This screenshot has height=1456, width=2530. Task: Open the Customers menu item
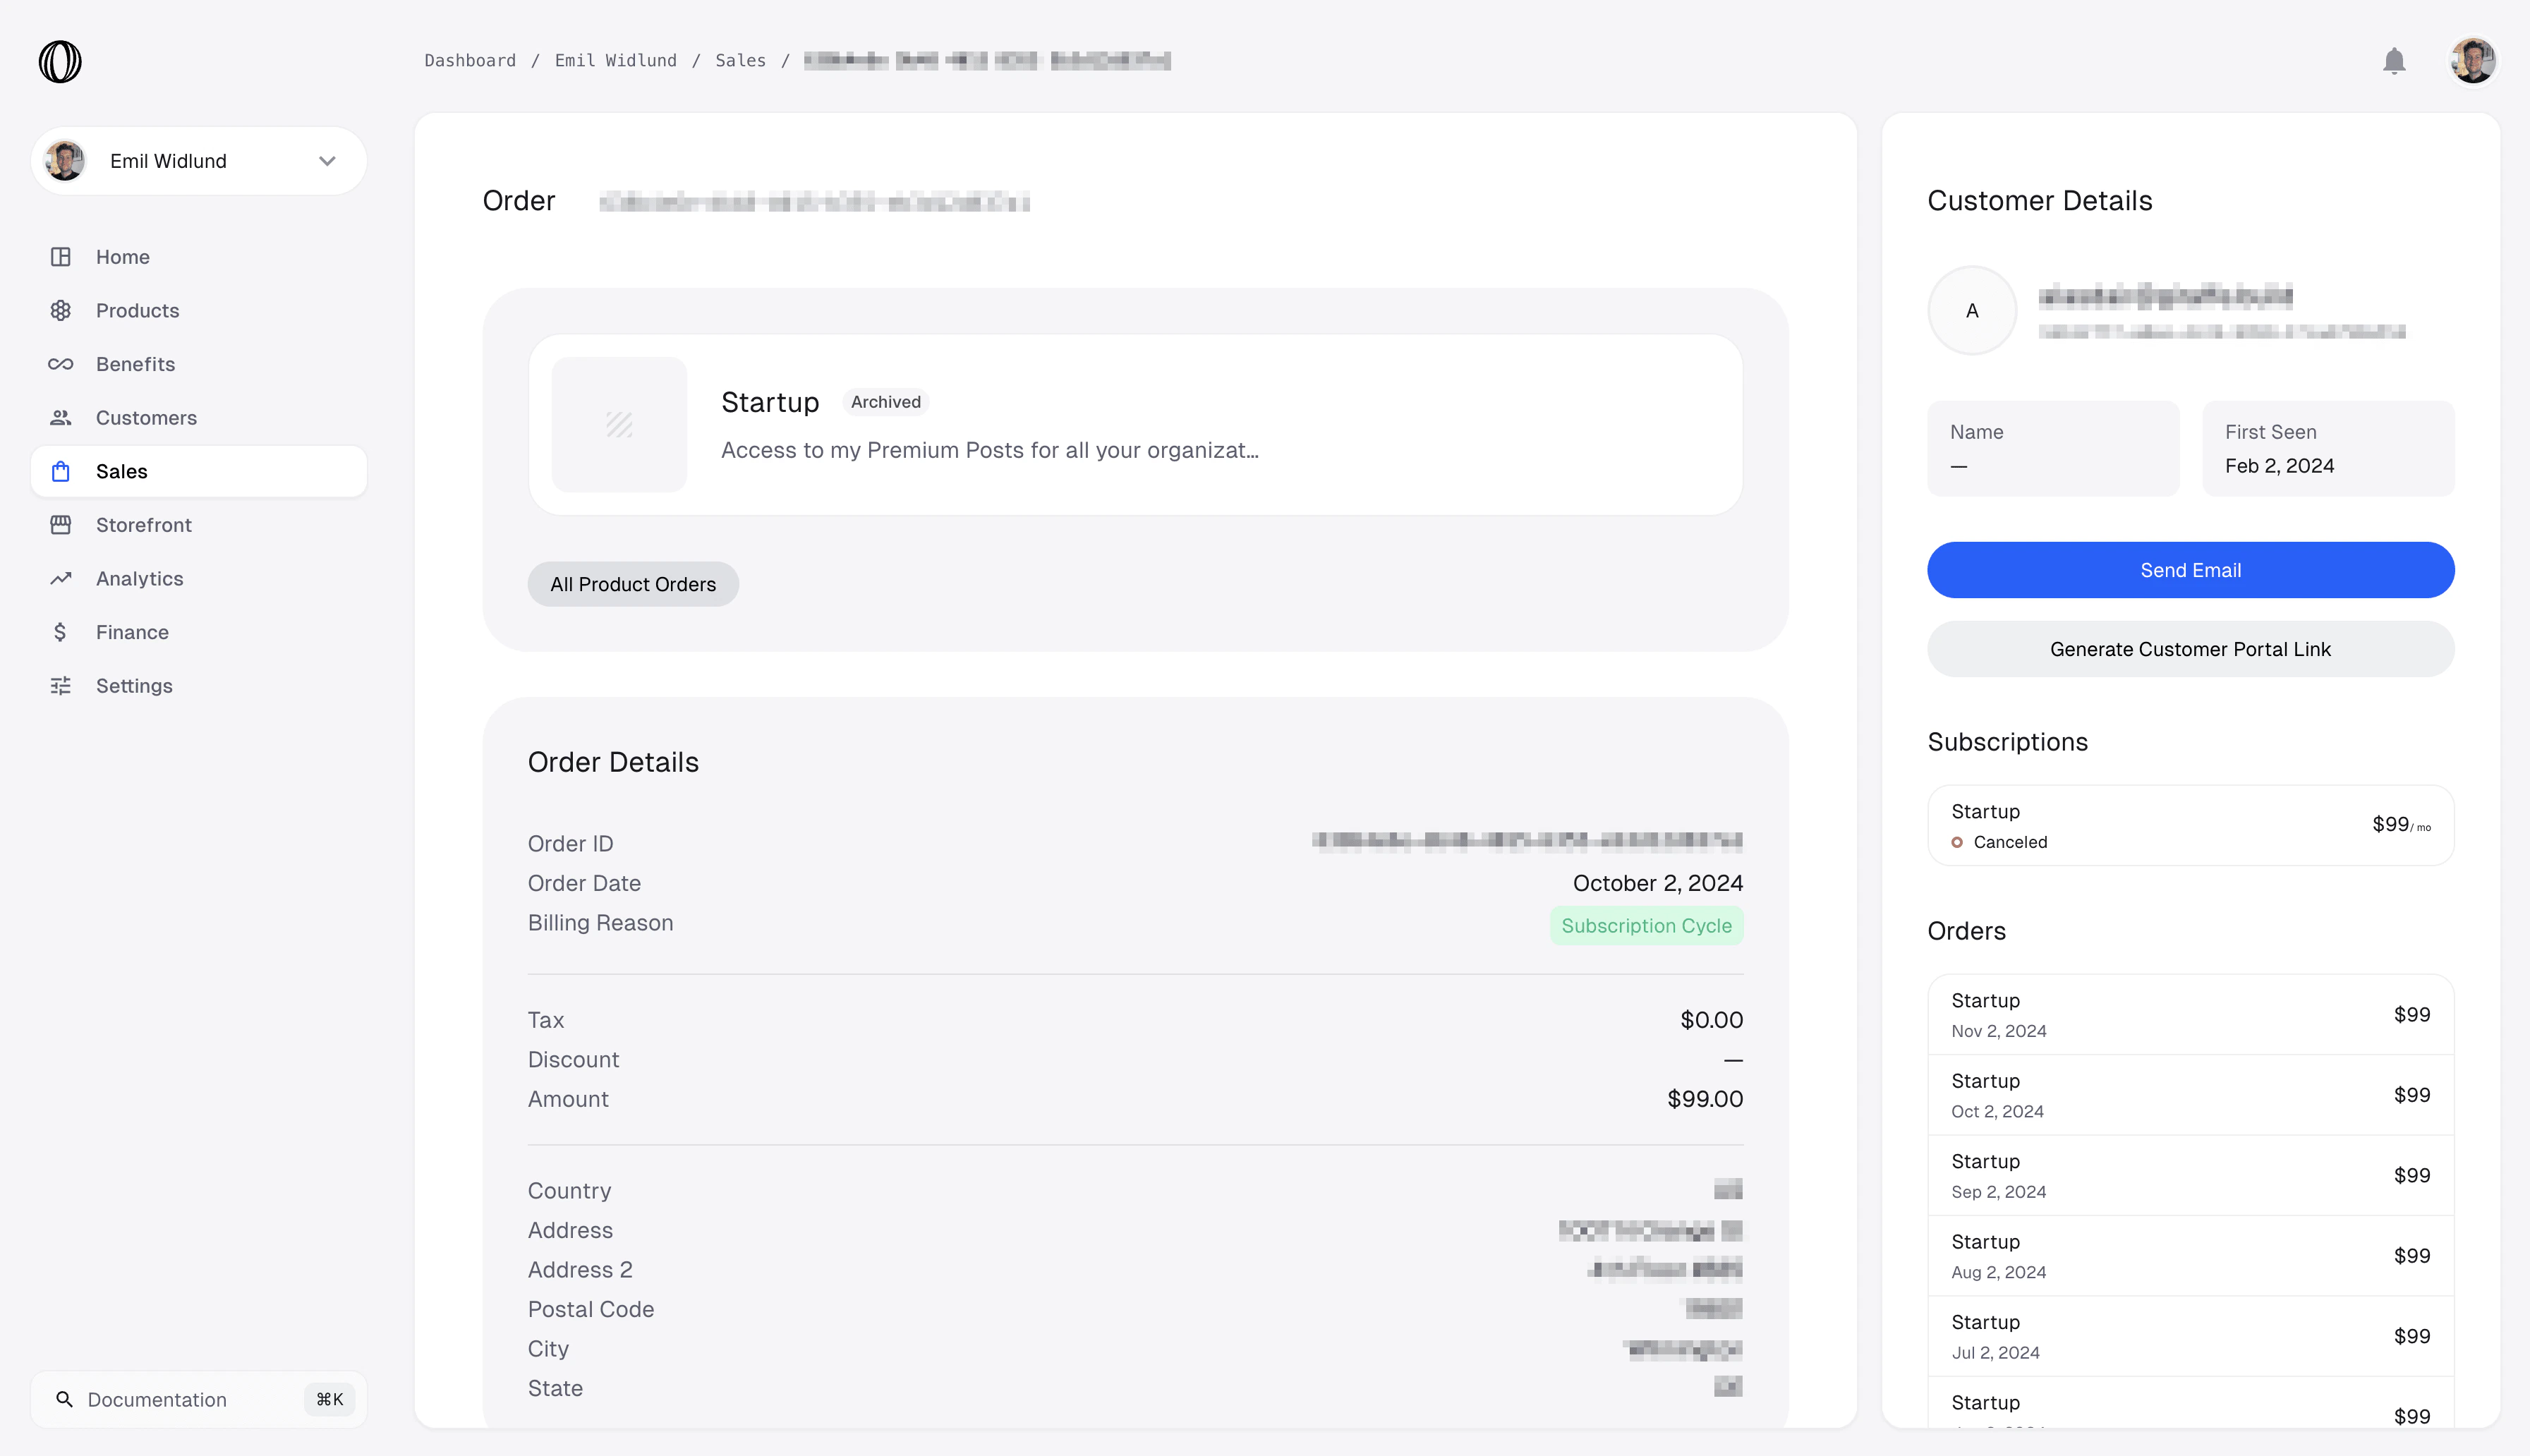tap(146, 418)
